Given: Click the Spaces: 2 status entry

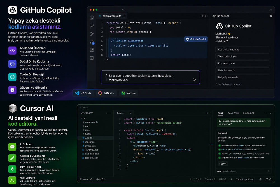Looking at the screenshot, I should coord(210,179).
